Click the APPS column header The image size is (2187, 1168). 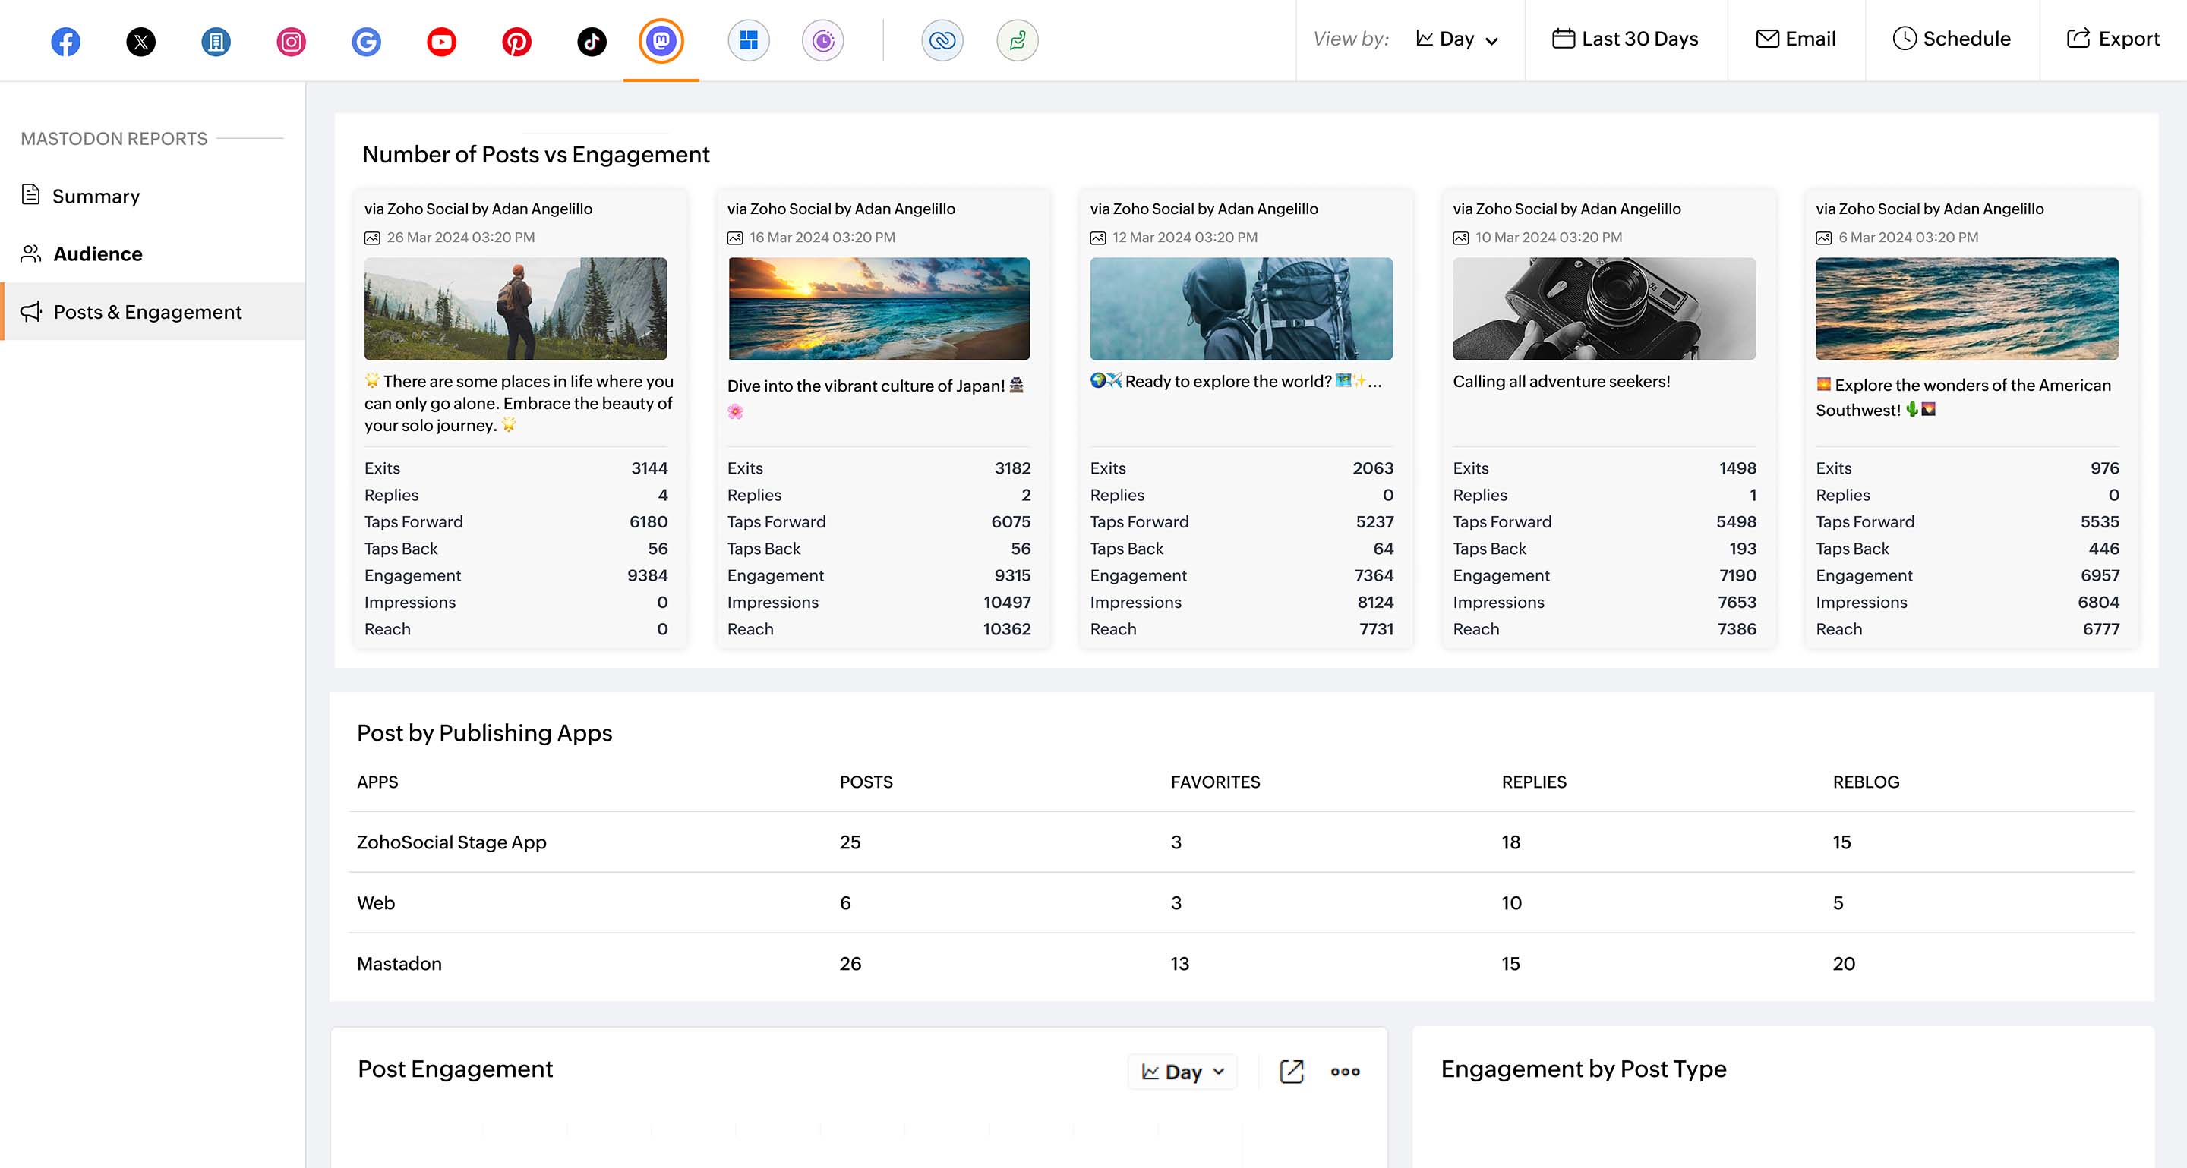coord(377,782)
